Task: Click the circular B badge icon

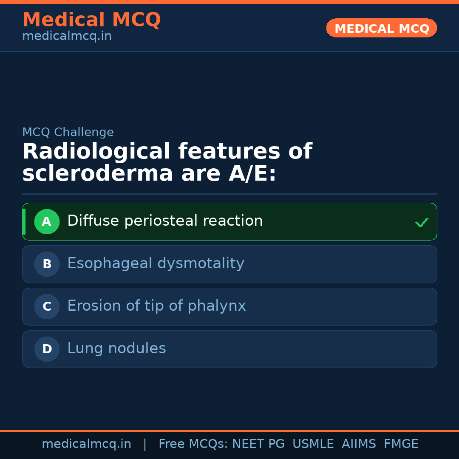Action: pos(47,264)
